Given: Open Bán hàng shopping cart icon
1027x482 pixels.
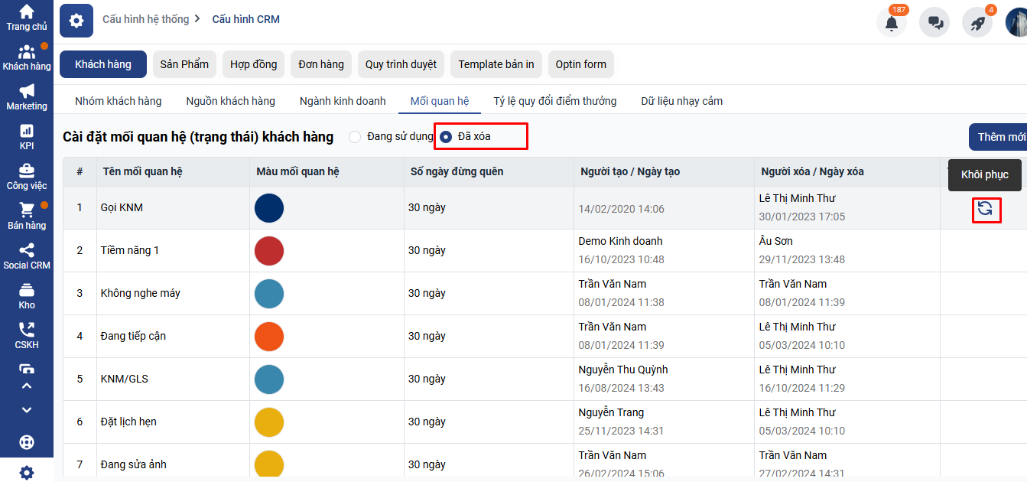Looking at the screenshot, I should click(27, 216).
